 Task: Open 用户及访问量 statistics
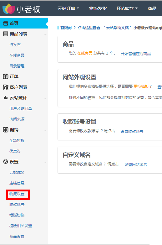click(x=21, y=109)
